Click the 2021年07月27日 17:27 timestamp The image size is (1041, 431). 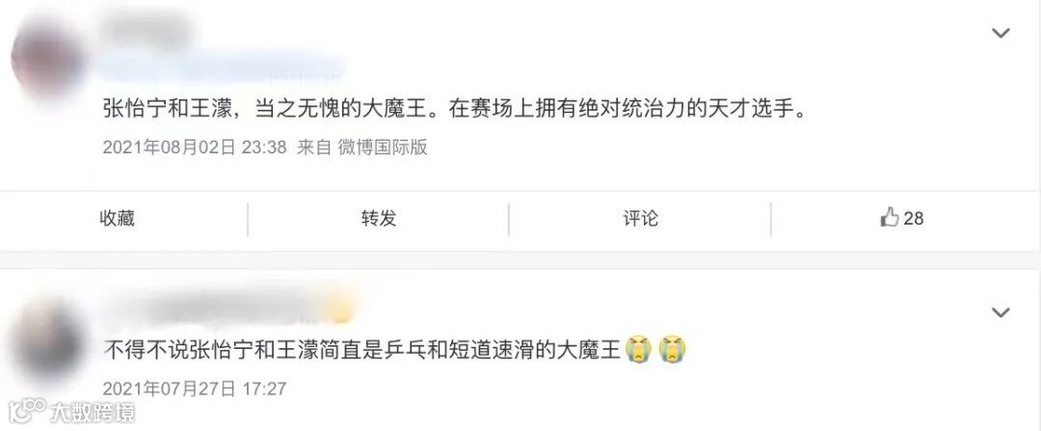195,389
